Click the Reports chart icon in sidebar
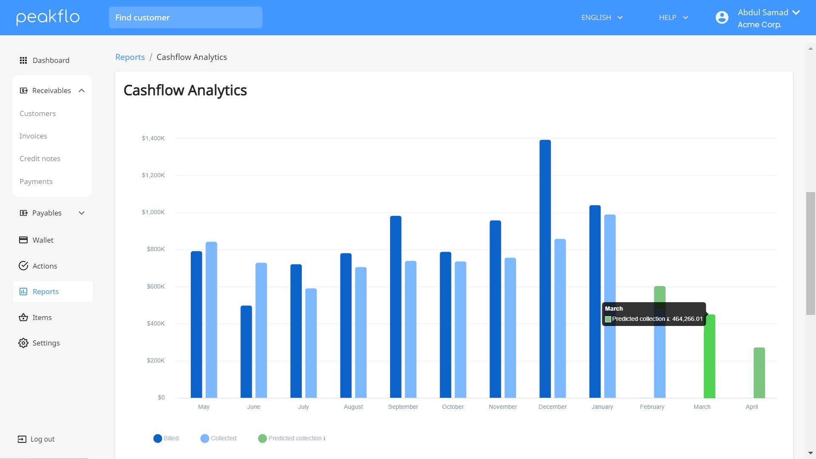 [23, 292]
